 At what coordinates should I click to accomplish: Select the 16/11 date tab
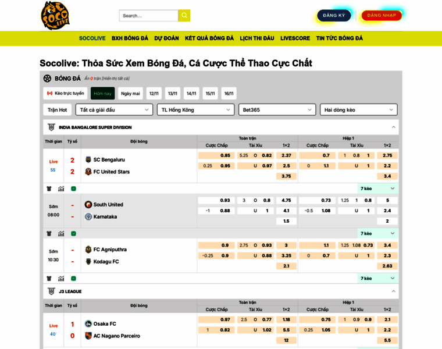click(229, 93)
